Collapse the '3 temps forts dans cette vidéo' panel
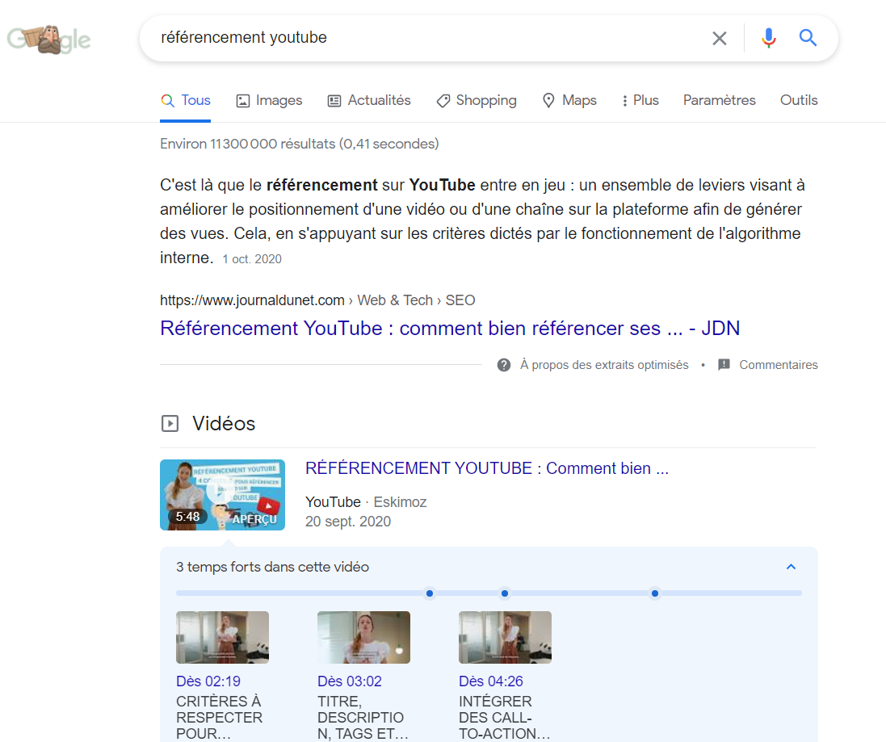The width and height of the screenshot is (886, 742). 791,567
